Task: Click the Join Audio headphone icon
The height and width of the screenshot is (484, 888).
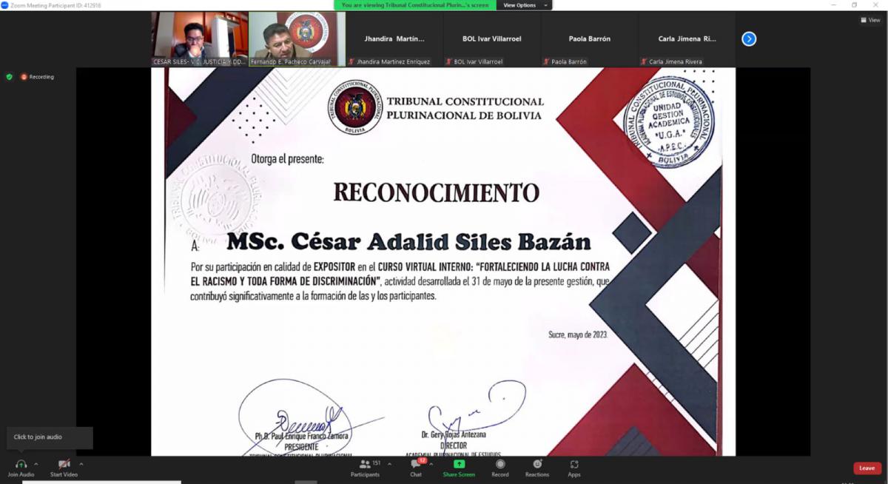Action: coord(21,464)
